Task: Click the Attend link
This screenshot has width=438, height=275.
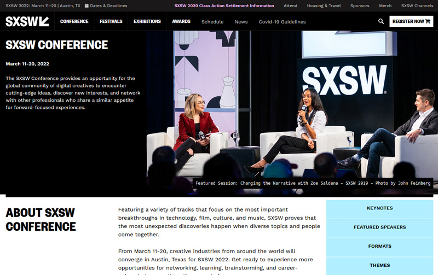Action: (x=291, y=5)
